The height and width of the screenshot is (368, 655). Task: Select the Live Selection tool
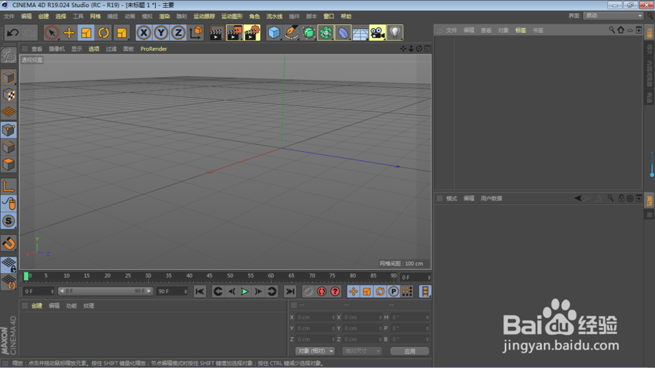(x=51, y=33)
